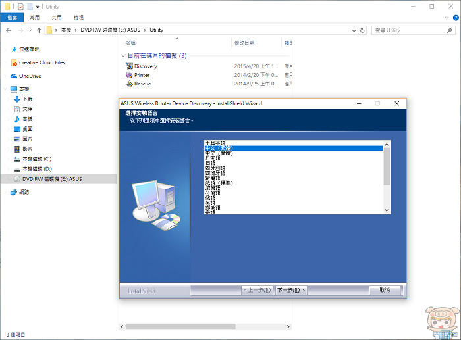461x340 pixels.
Task: Click the search magnifier icon
Action: (449, 30)
